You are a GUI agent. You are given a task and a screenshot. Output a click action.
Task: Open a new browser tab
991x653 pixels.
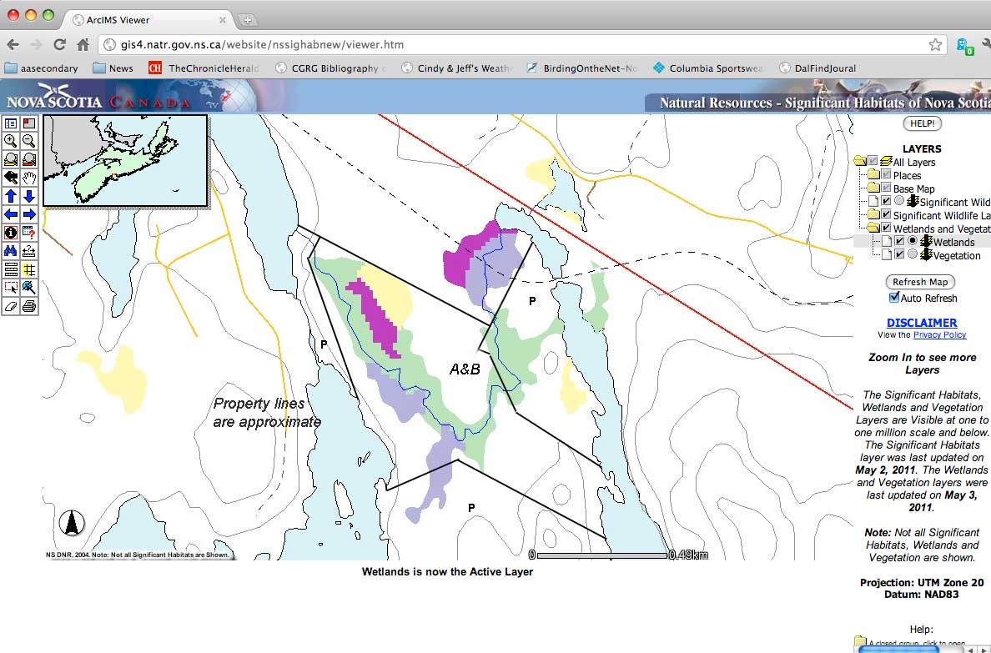247,20
